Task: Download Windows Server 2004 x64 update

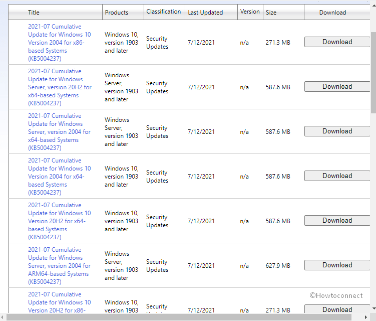Action: coord(337,131)
